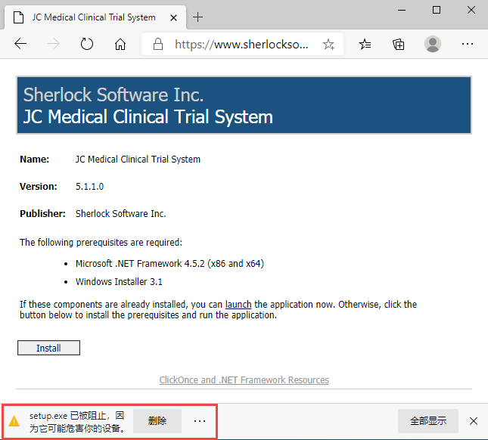Click 删除 to delete blocked setup.exe
Image resolution: width=488 pixels, height=440 pixels.
tap(157, 421)
